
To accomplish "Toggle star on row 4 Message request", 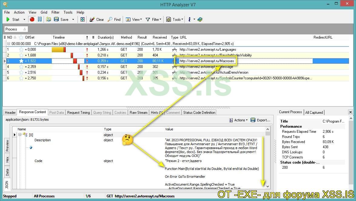I will 21,67.
